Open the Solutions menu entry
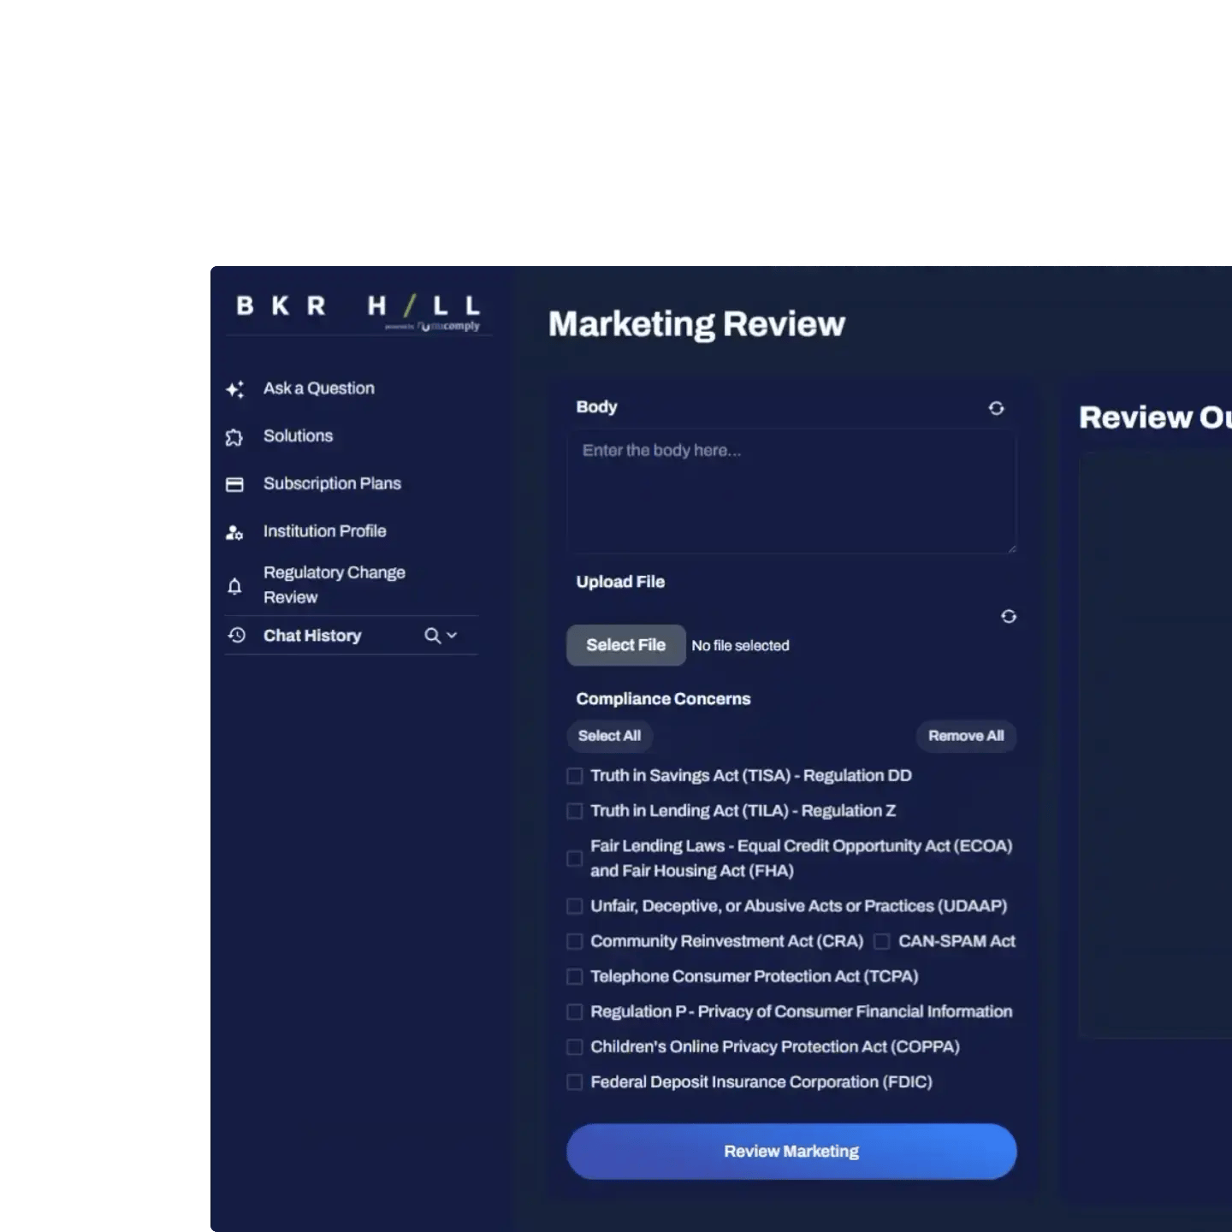This screenshot has width=1232, height=1232. 298,436
